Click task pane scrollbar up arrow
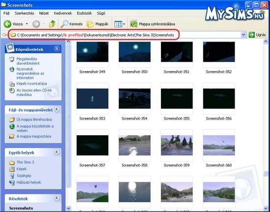 (68, 42)
